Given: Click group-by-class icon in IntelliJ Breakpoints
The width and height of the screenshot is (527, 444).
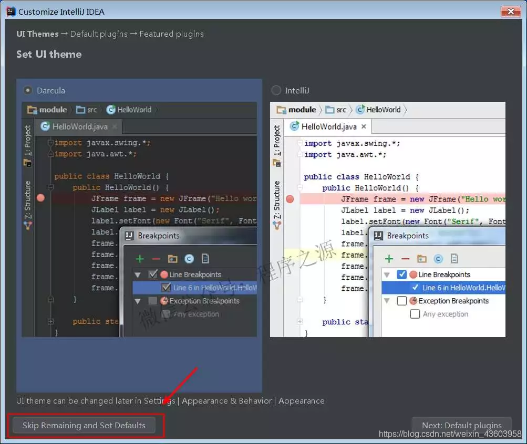Looking at the screenshot, I should tap(438, 259).
